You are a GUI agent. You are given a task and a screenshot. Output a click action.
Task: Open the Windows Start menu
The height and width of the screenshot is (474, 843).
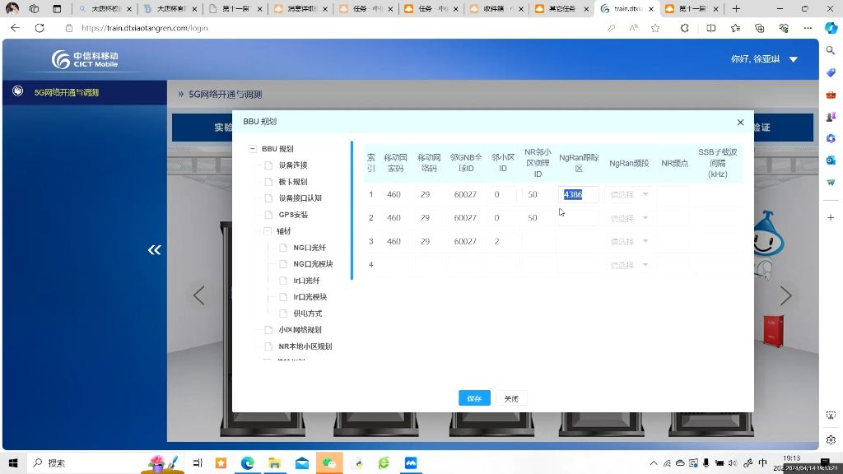click(13, 462)
